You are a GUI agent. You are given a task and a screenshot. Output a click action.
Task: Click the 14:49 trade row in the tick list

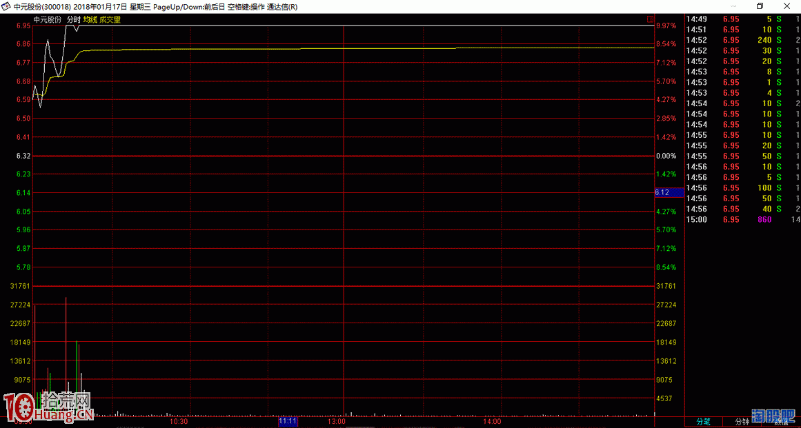pos(743,19)
